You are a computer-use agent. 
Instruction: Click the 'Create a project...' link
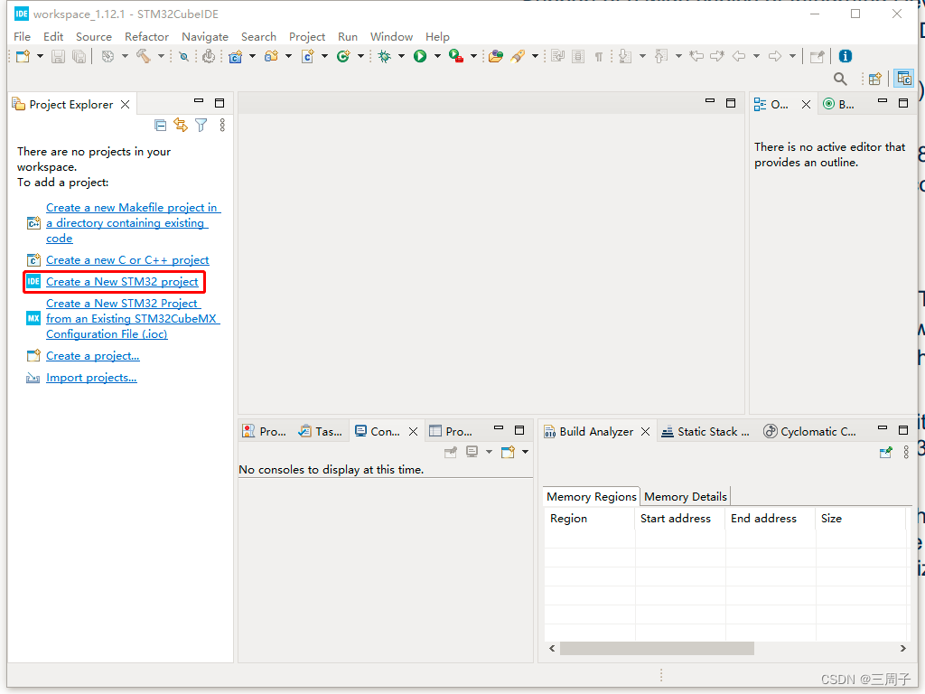click(x=93, y=356)
